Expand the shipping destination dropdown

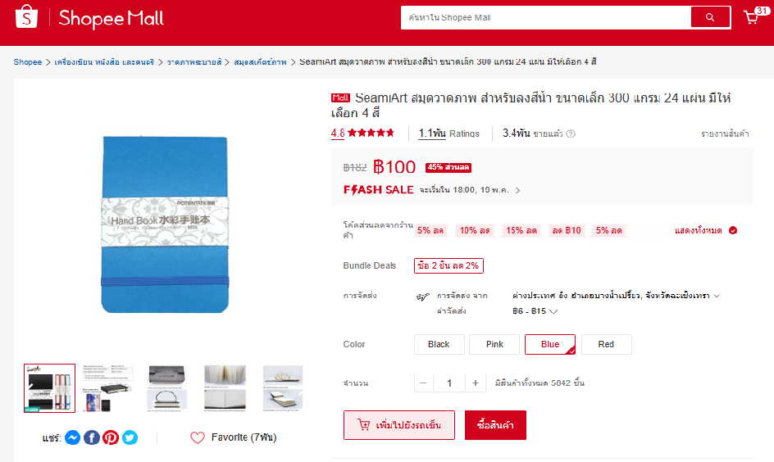pos(717,296)
